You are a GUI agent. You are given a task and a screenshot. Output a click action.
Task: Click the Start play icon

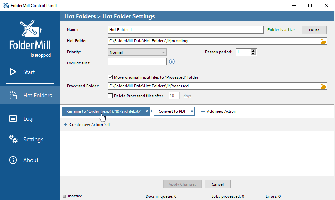(x=13, y=72)
